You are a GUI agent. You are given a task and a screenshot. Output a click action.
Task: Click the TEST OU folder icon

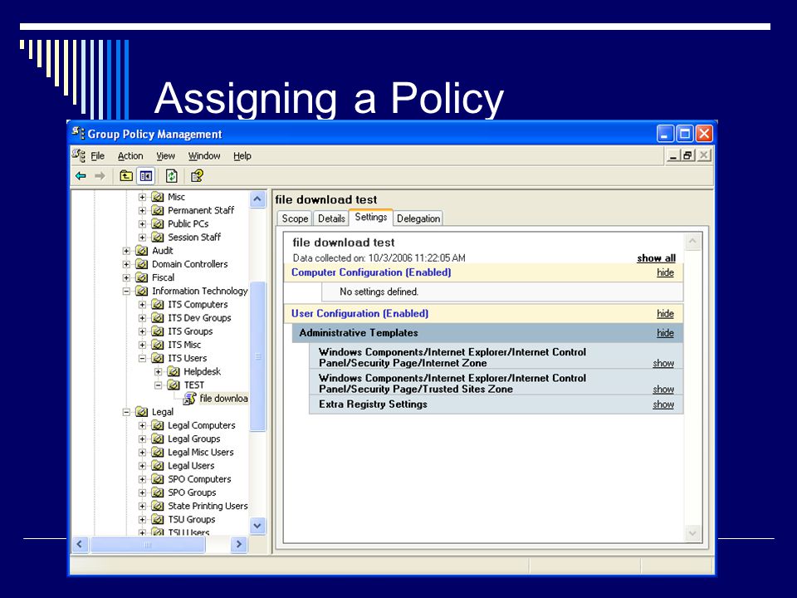[x=174, y=385]
